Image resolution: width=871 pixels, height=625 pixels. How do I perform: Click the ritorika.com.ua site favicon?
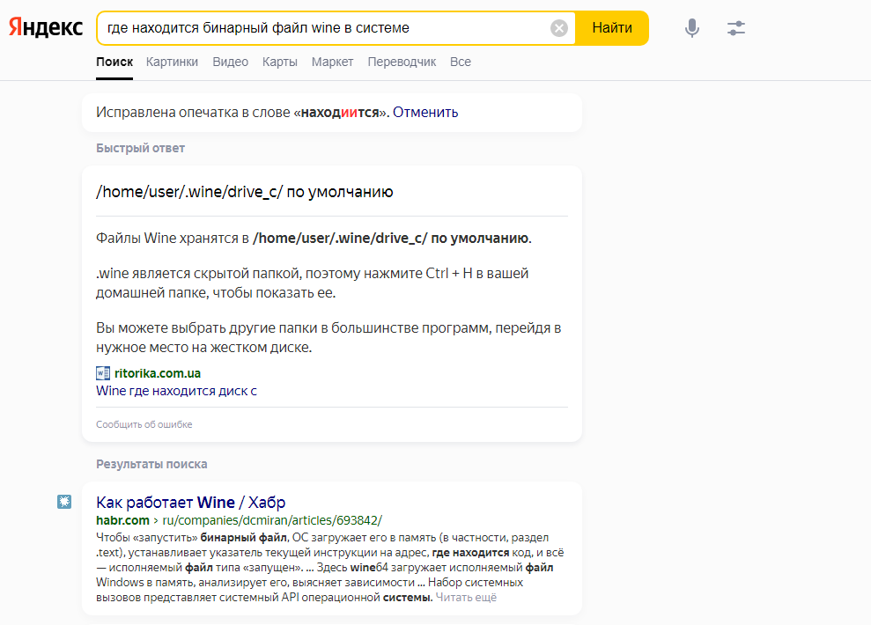point(103,373)
